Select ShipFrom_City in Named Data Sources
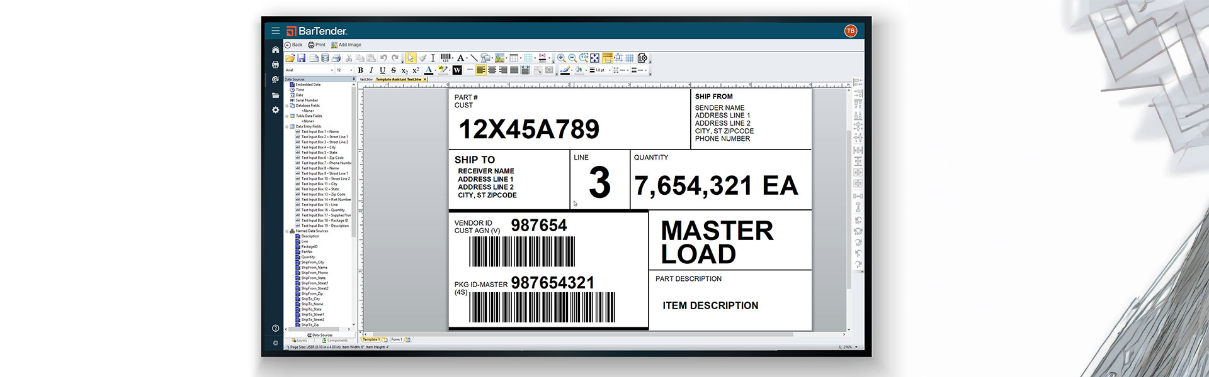Image resolution: width=1209 pixels, height=377 pixels. point(312,263)
